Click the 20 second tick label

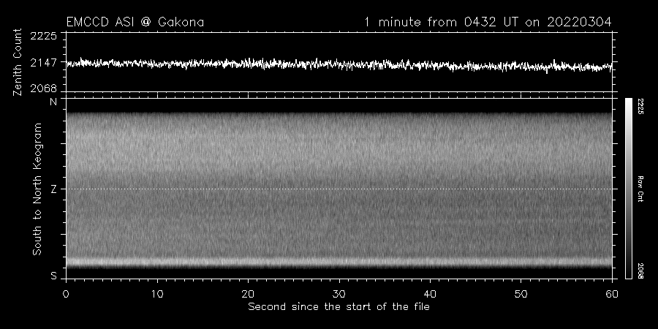click(248, 294)
